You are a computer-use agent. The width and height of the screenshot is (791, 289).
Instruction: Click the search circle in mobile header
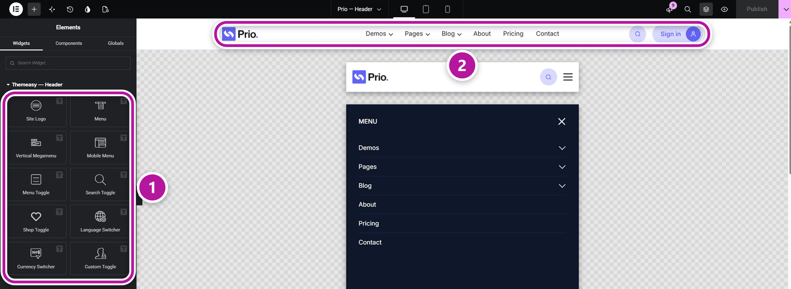point(548,77)
